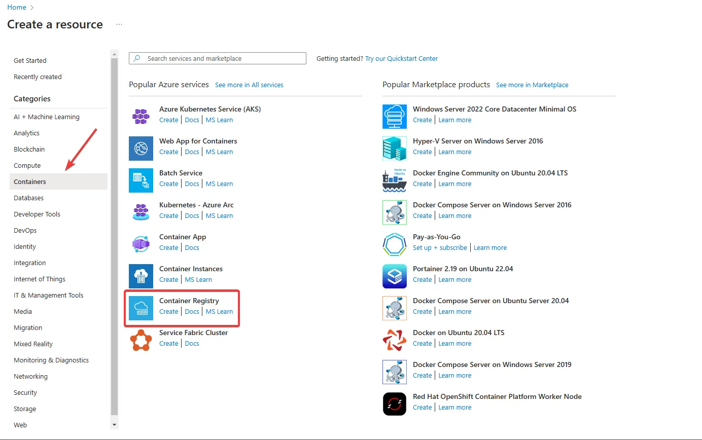702x440 pixels.
Task: Click the Web App for Containers icon
Action: coord(141,149)
